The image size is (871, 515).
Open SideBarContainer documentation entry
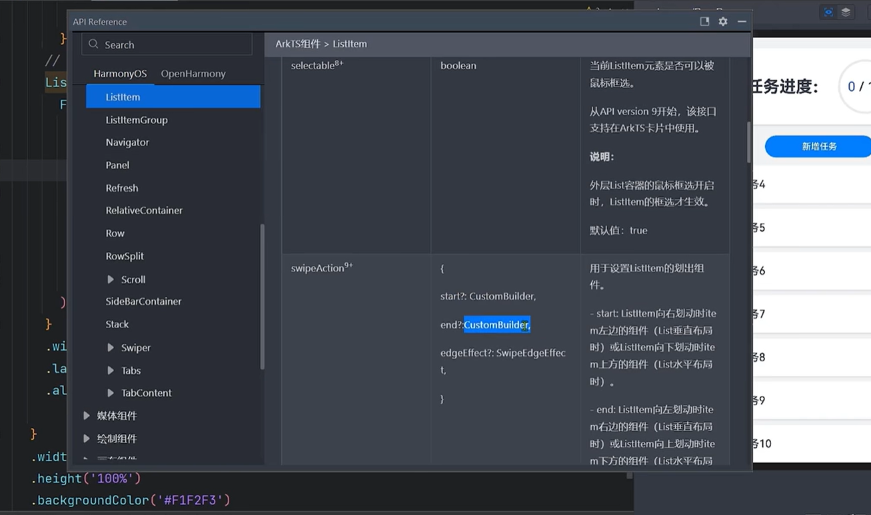tap(143, 301)
